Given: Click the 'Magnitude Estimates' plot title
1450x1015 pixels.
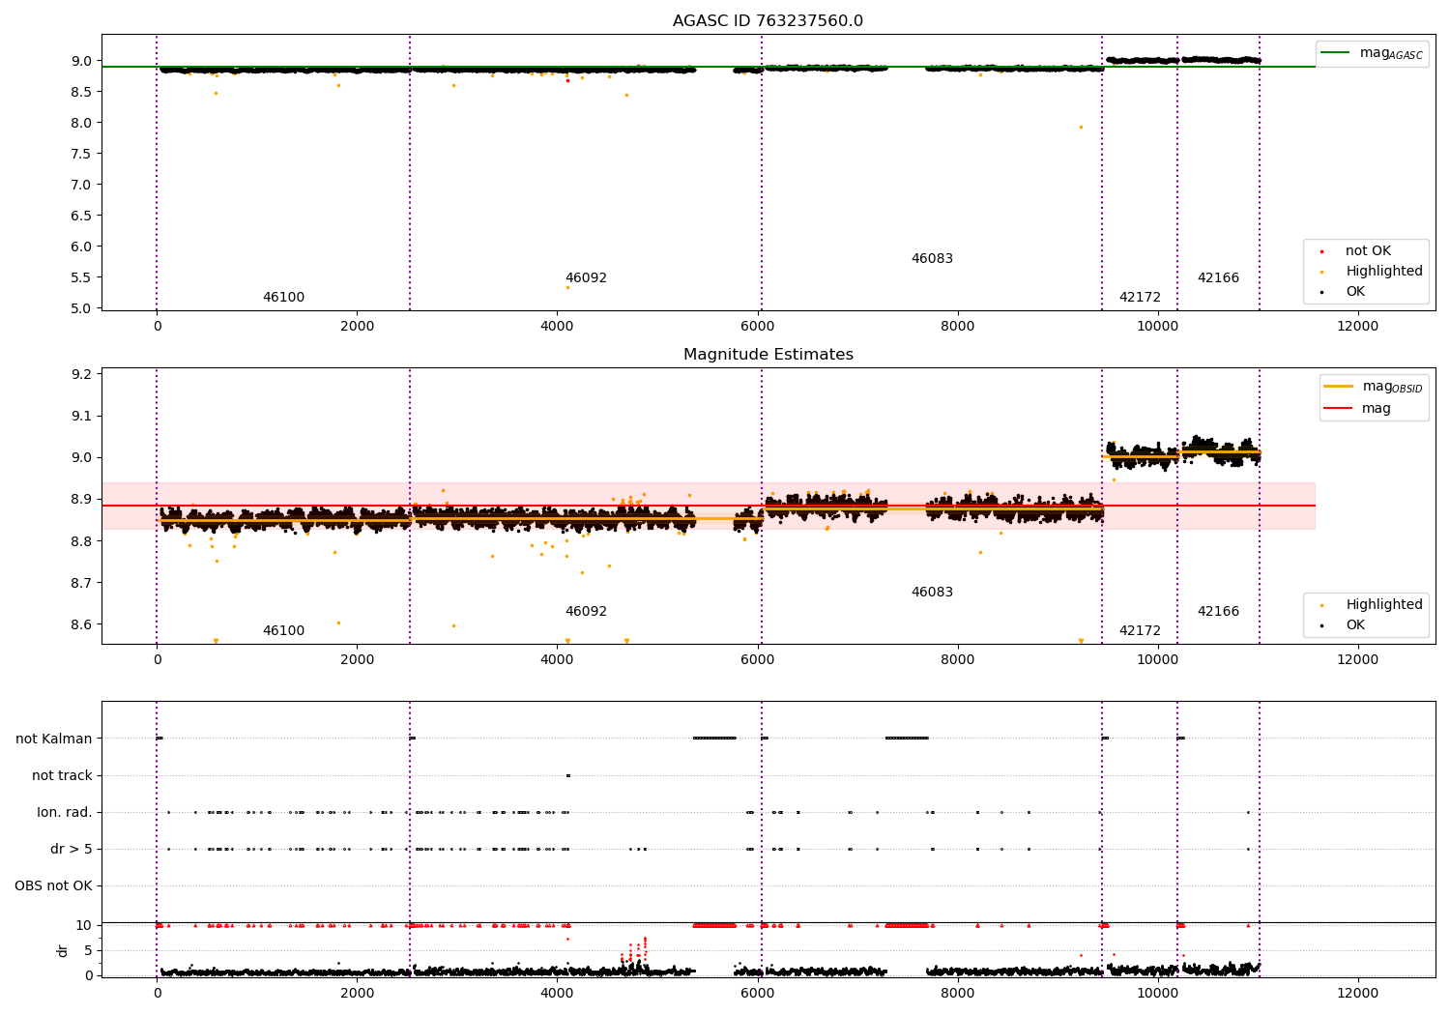Looking at the screenshot, I should [x=768, y=355].
